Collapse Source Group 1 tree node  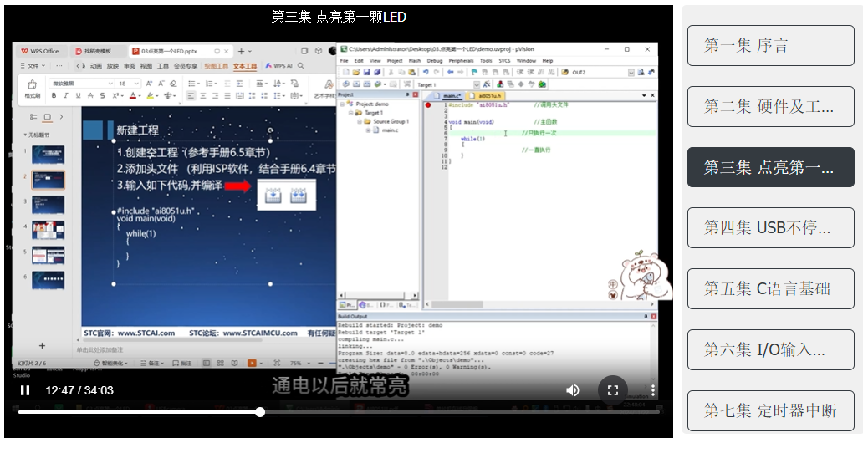point(360,121)
